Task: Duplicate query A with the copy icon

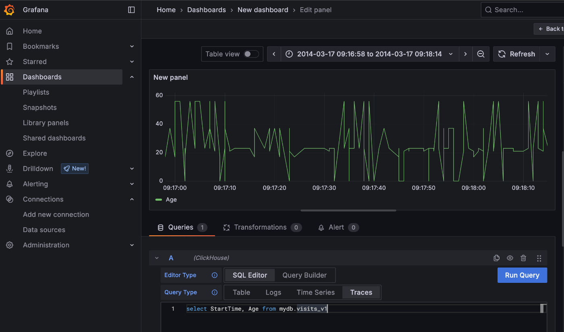Action: (497, 258)
